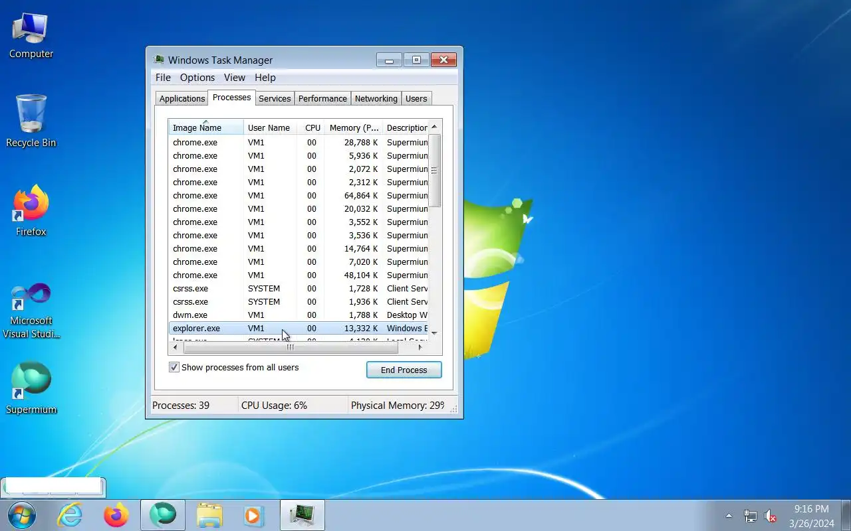Select the chrome.exe row using 5,936 K
Image resolution: width=851 pixels, height=531 pixels.
pyautogui.click(x=299, y=155)
